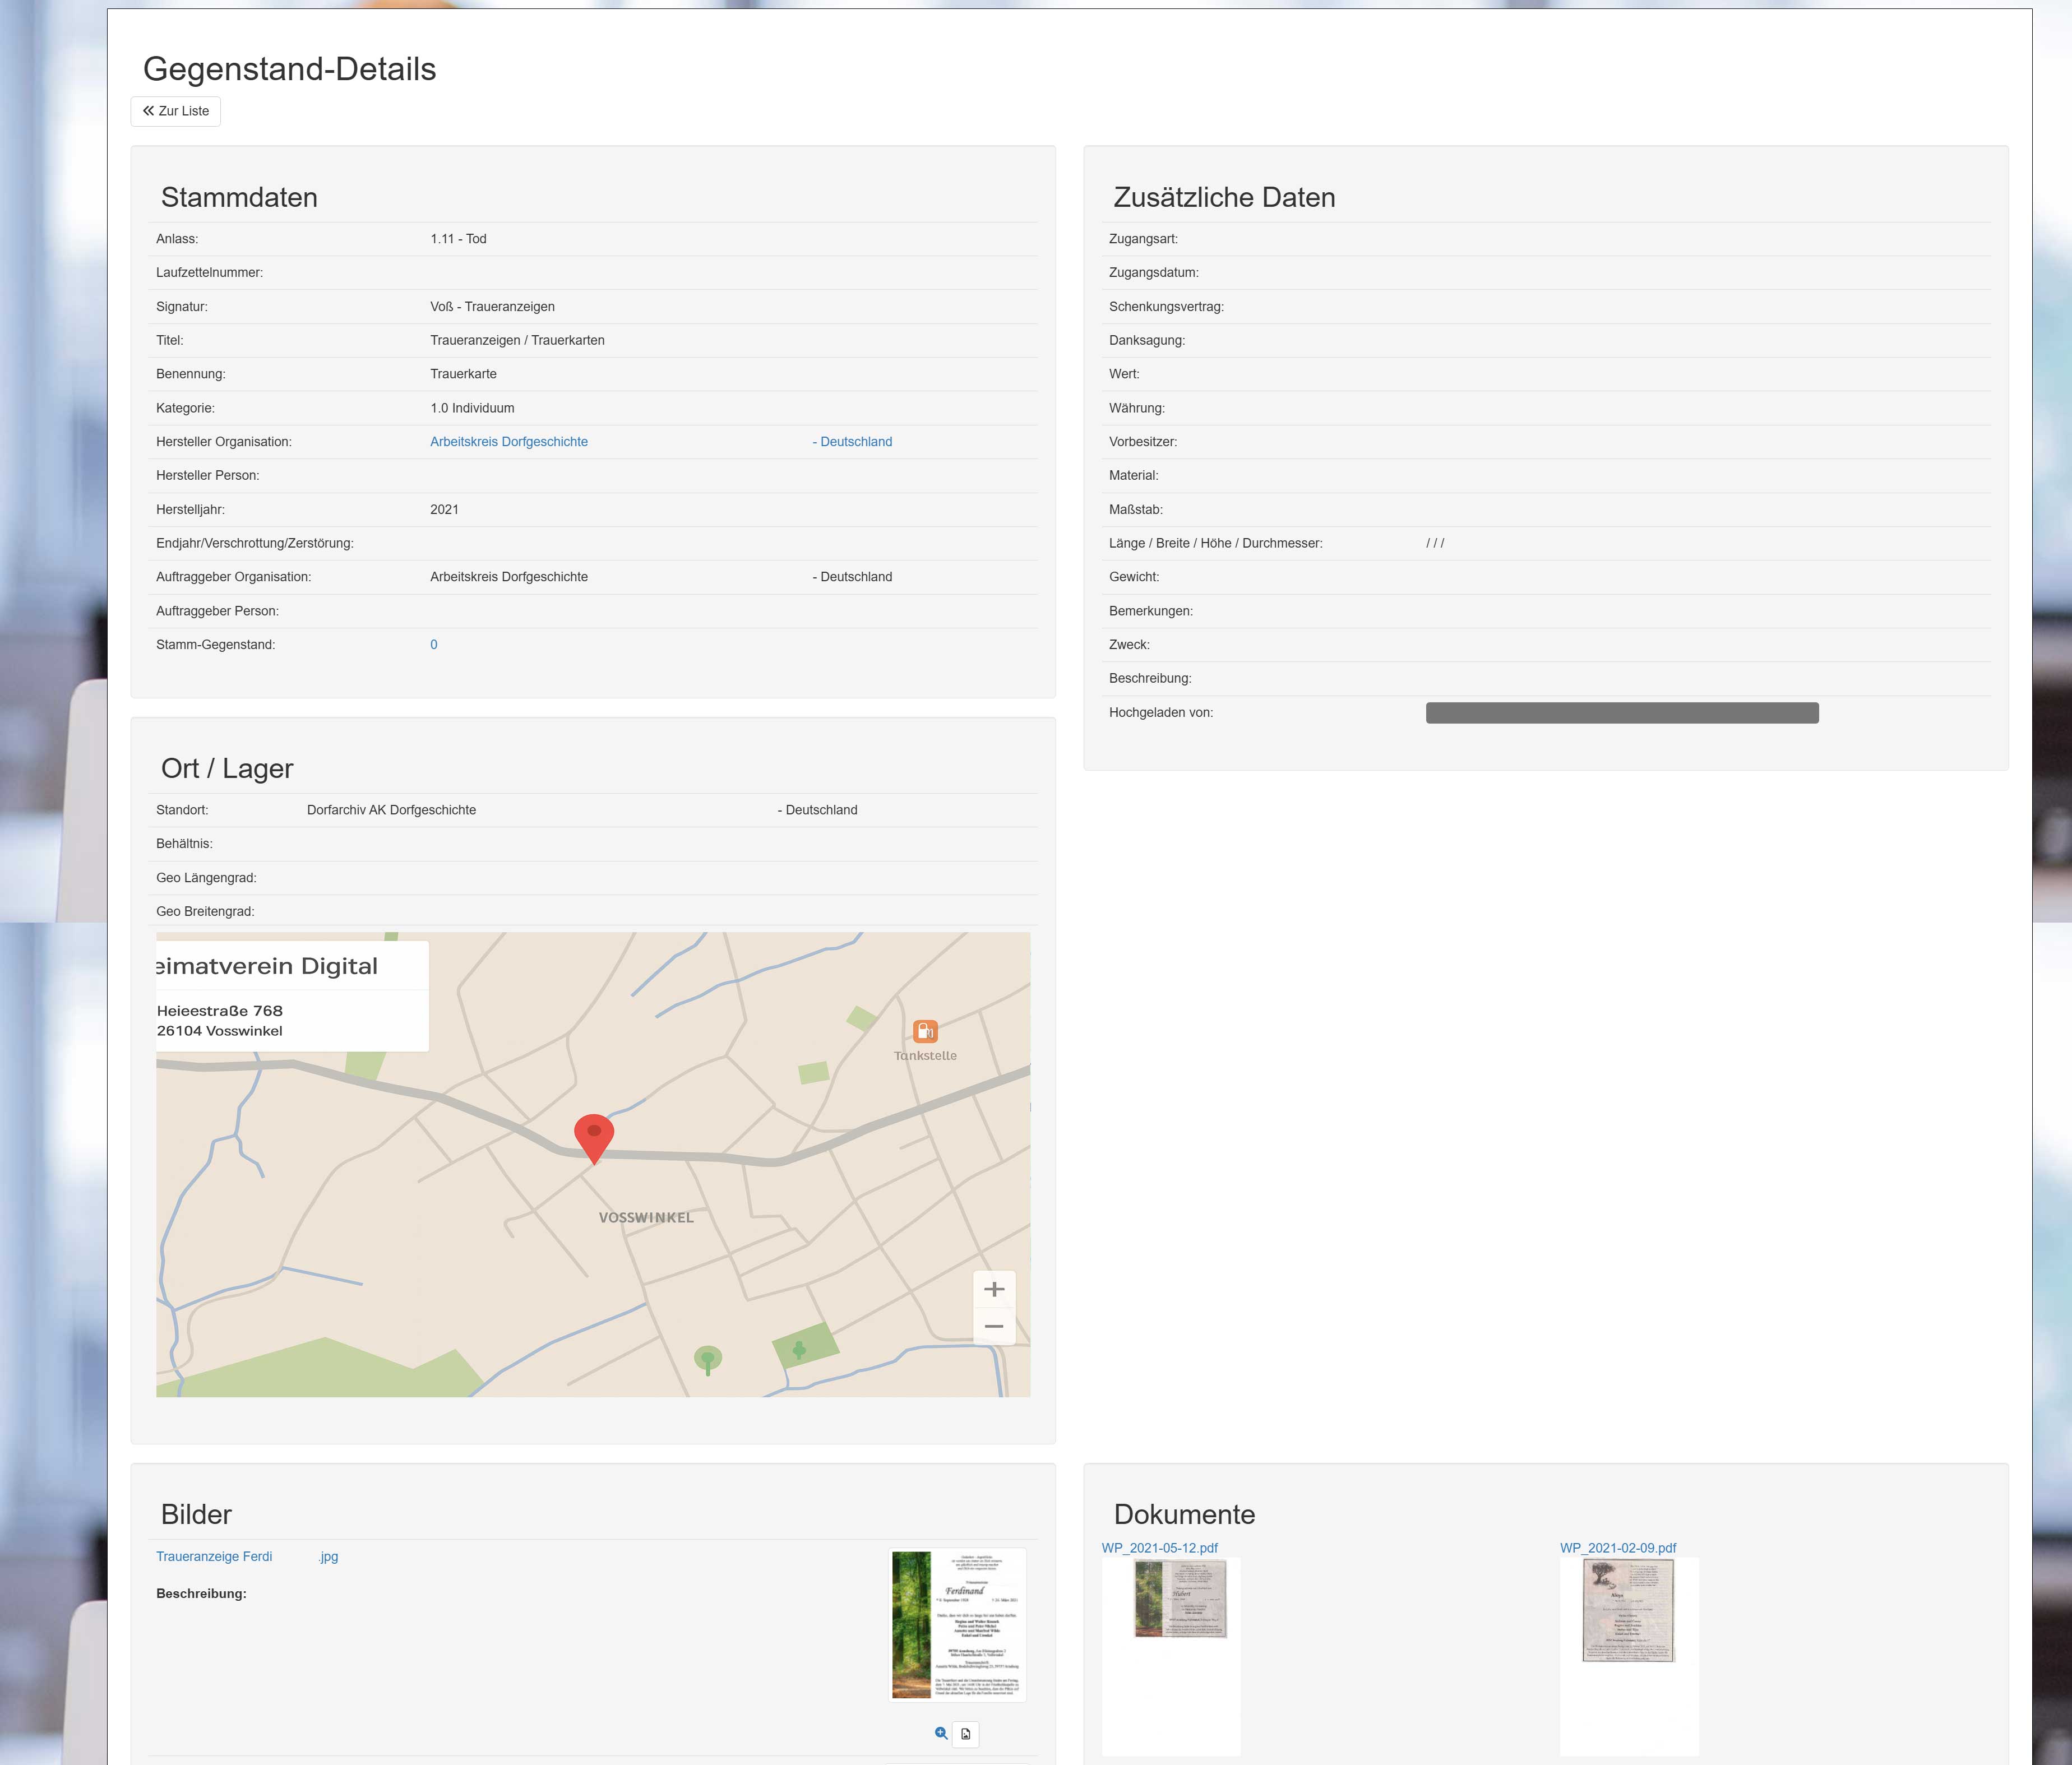Click the image file icon button

965,1734
